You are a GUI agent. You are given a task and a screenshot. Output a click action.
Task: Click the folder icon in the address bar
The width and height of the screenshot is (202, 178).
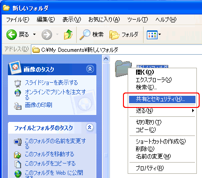(x=36, y=50)
